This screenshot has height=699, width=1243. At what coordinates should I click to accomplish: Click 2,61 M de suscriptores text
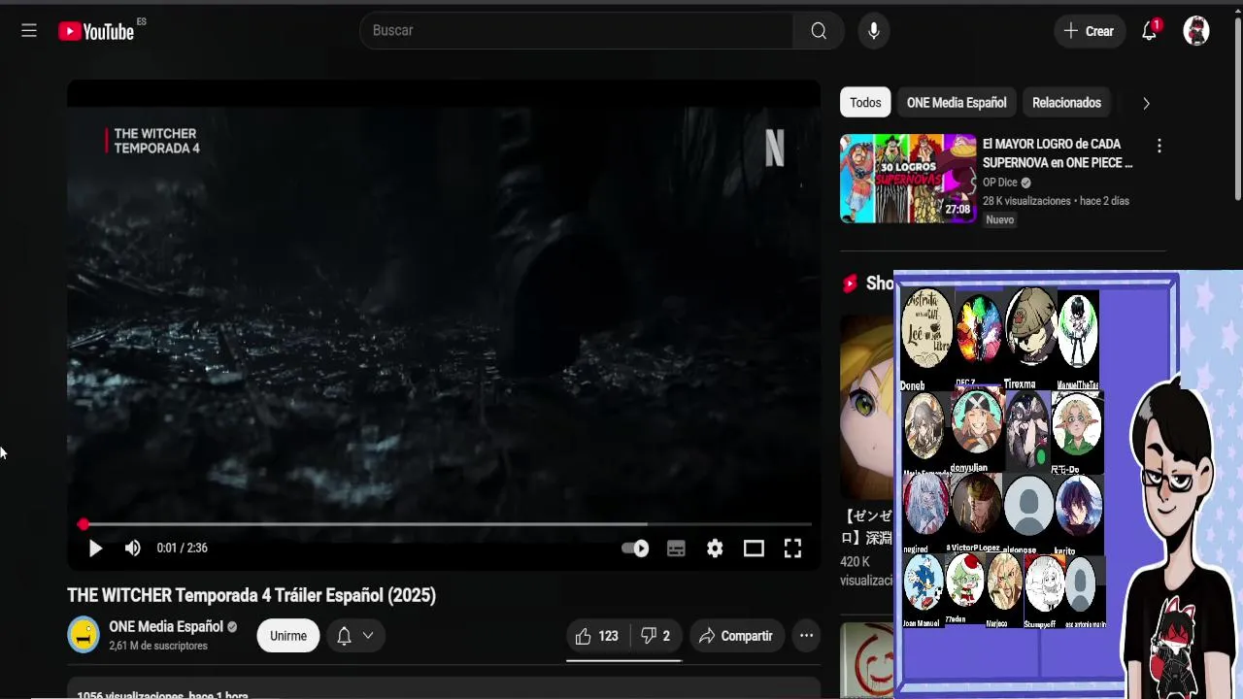[158, 646]
